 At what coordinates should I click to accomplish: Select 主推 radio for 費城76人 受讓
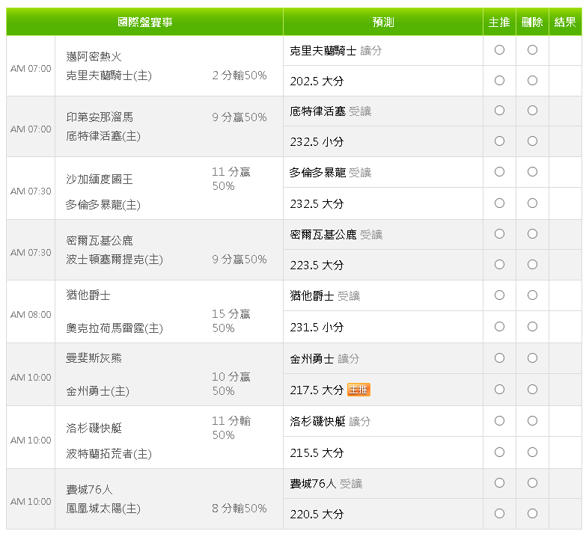(499, 483)
